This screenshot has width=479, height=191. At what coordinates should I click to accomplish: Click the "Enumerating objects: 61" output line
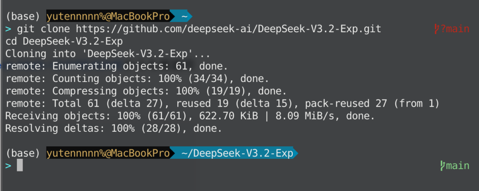pyautogui.click(x=116, y=66)
